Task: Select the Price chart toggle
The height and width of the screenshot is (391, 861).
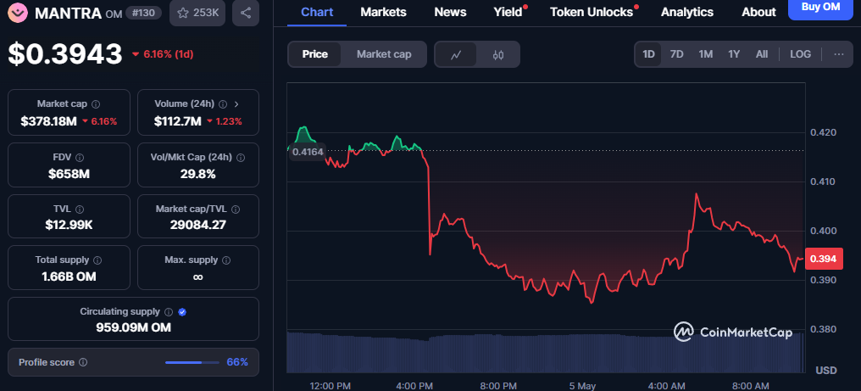Action: pos(314,54)
